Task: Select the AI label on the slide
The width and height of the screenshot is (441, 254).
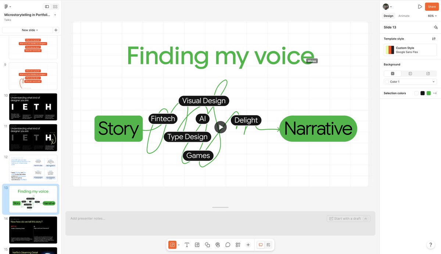Action: [x=202, y=118]
